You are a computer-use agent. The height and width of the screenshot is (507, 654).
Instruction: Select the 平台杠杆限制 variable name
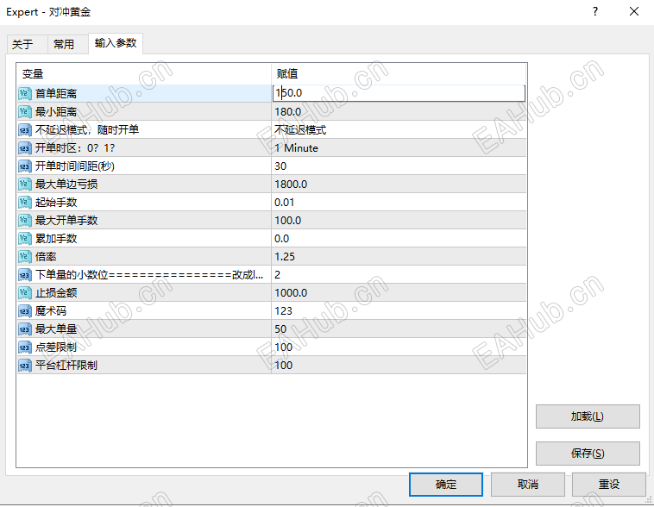coord(66,366)
